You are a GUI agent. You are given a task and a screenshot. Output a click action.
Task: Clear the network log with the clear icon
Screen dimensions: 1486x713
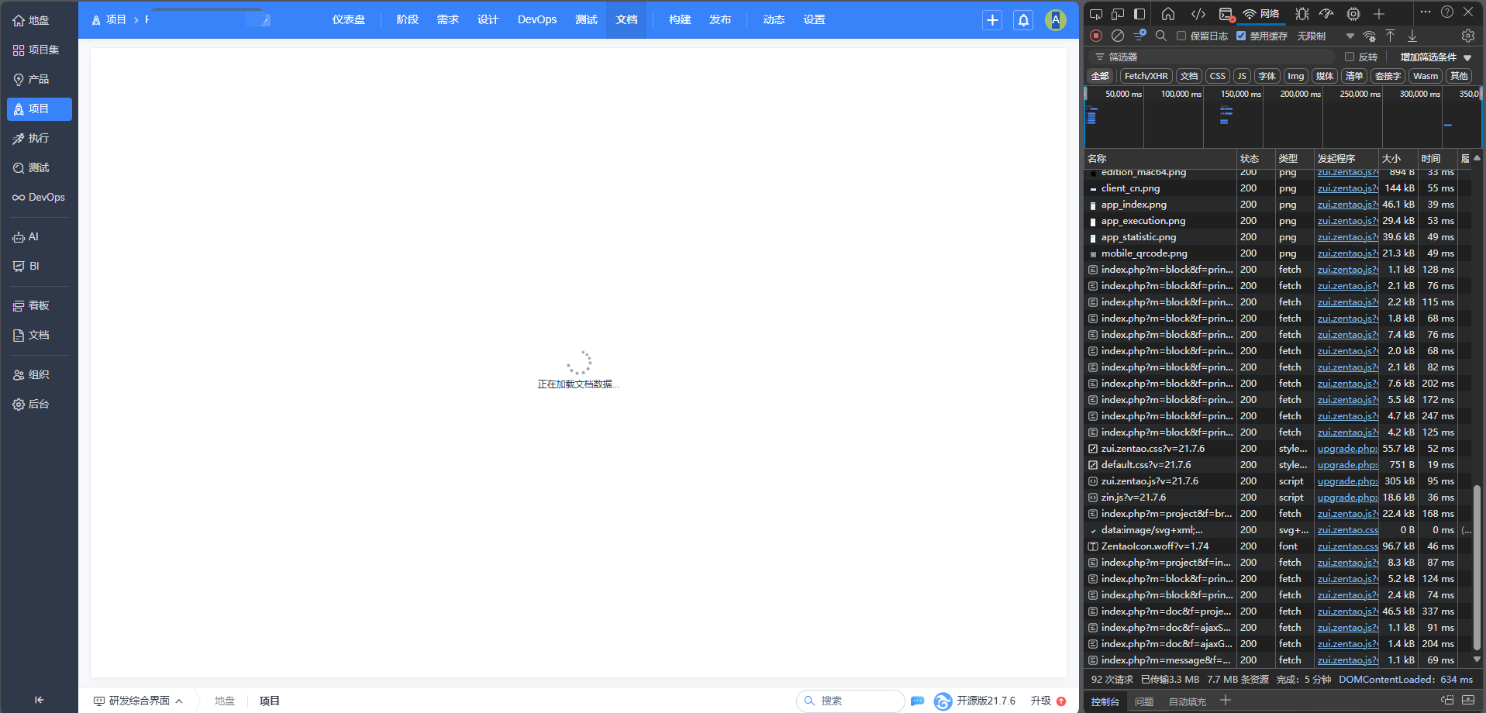(1118, 36)
